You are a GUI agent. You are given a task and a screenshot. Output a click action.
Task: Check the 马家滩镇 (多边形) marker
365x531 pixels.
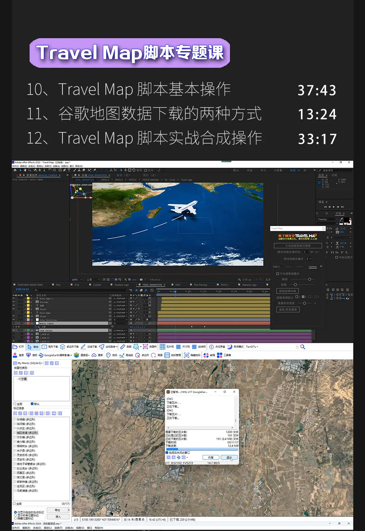pyautogui.click(x=15, y=490)
